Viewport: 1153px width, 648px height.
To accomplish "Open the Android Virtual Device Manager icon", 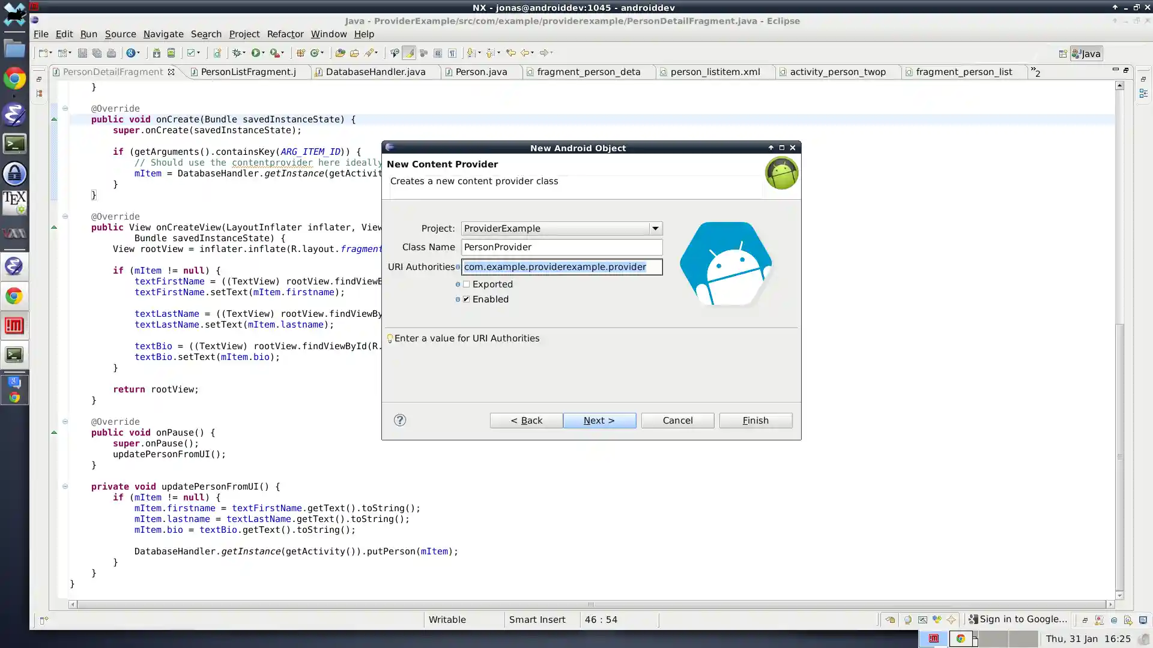I will (x=171, y=53).
